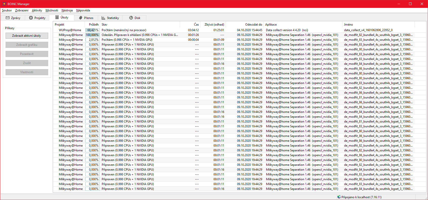This screenshot has height=200, width=428.
Task: Switch to the Statistiky tab
Action: pyautogui.click(x=110, y=18)
